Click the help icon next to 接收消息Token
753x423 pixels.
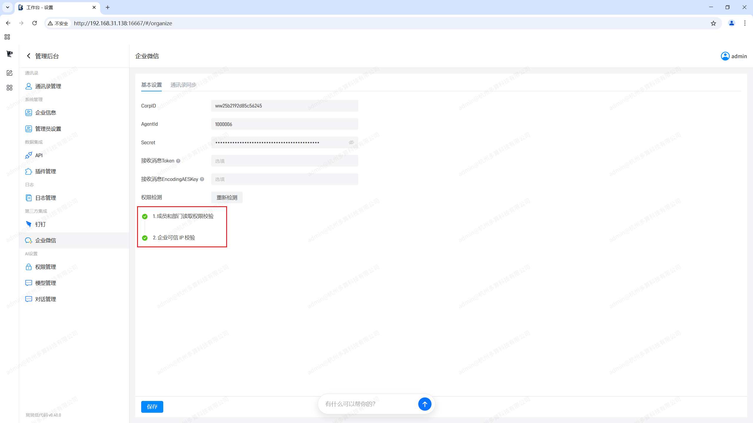point(178,161)
